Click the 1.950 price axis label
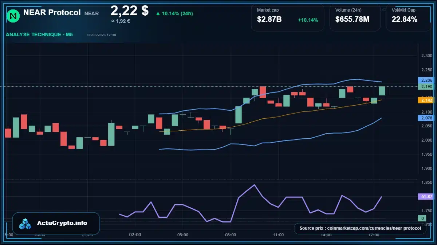The width and height of the screenshot is (437, 245). (x=426, y=154)
